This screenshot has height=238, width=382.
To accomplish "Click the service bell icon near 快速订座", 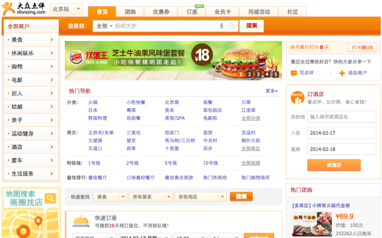I will coord(81,221).
